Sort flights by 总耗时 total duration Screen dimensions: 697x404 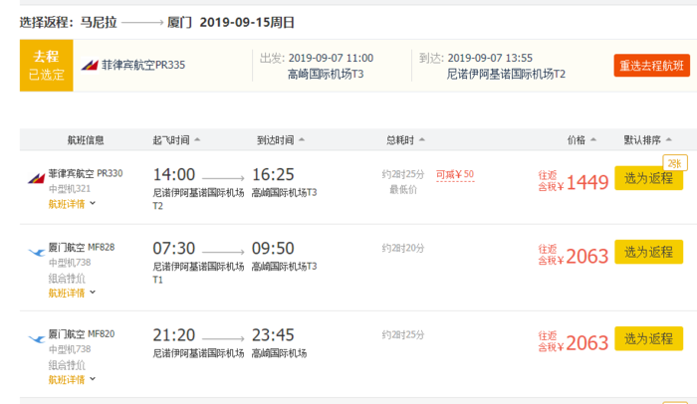(408, 140)
